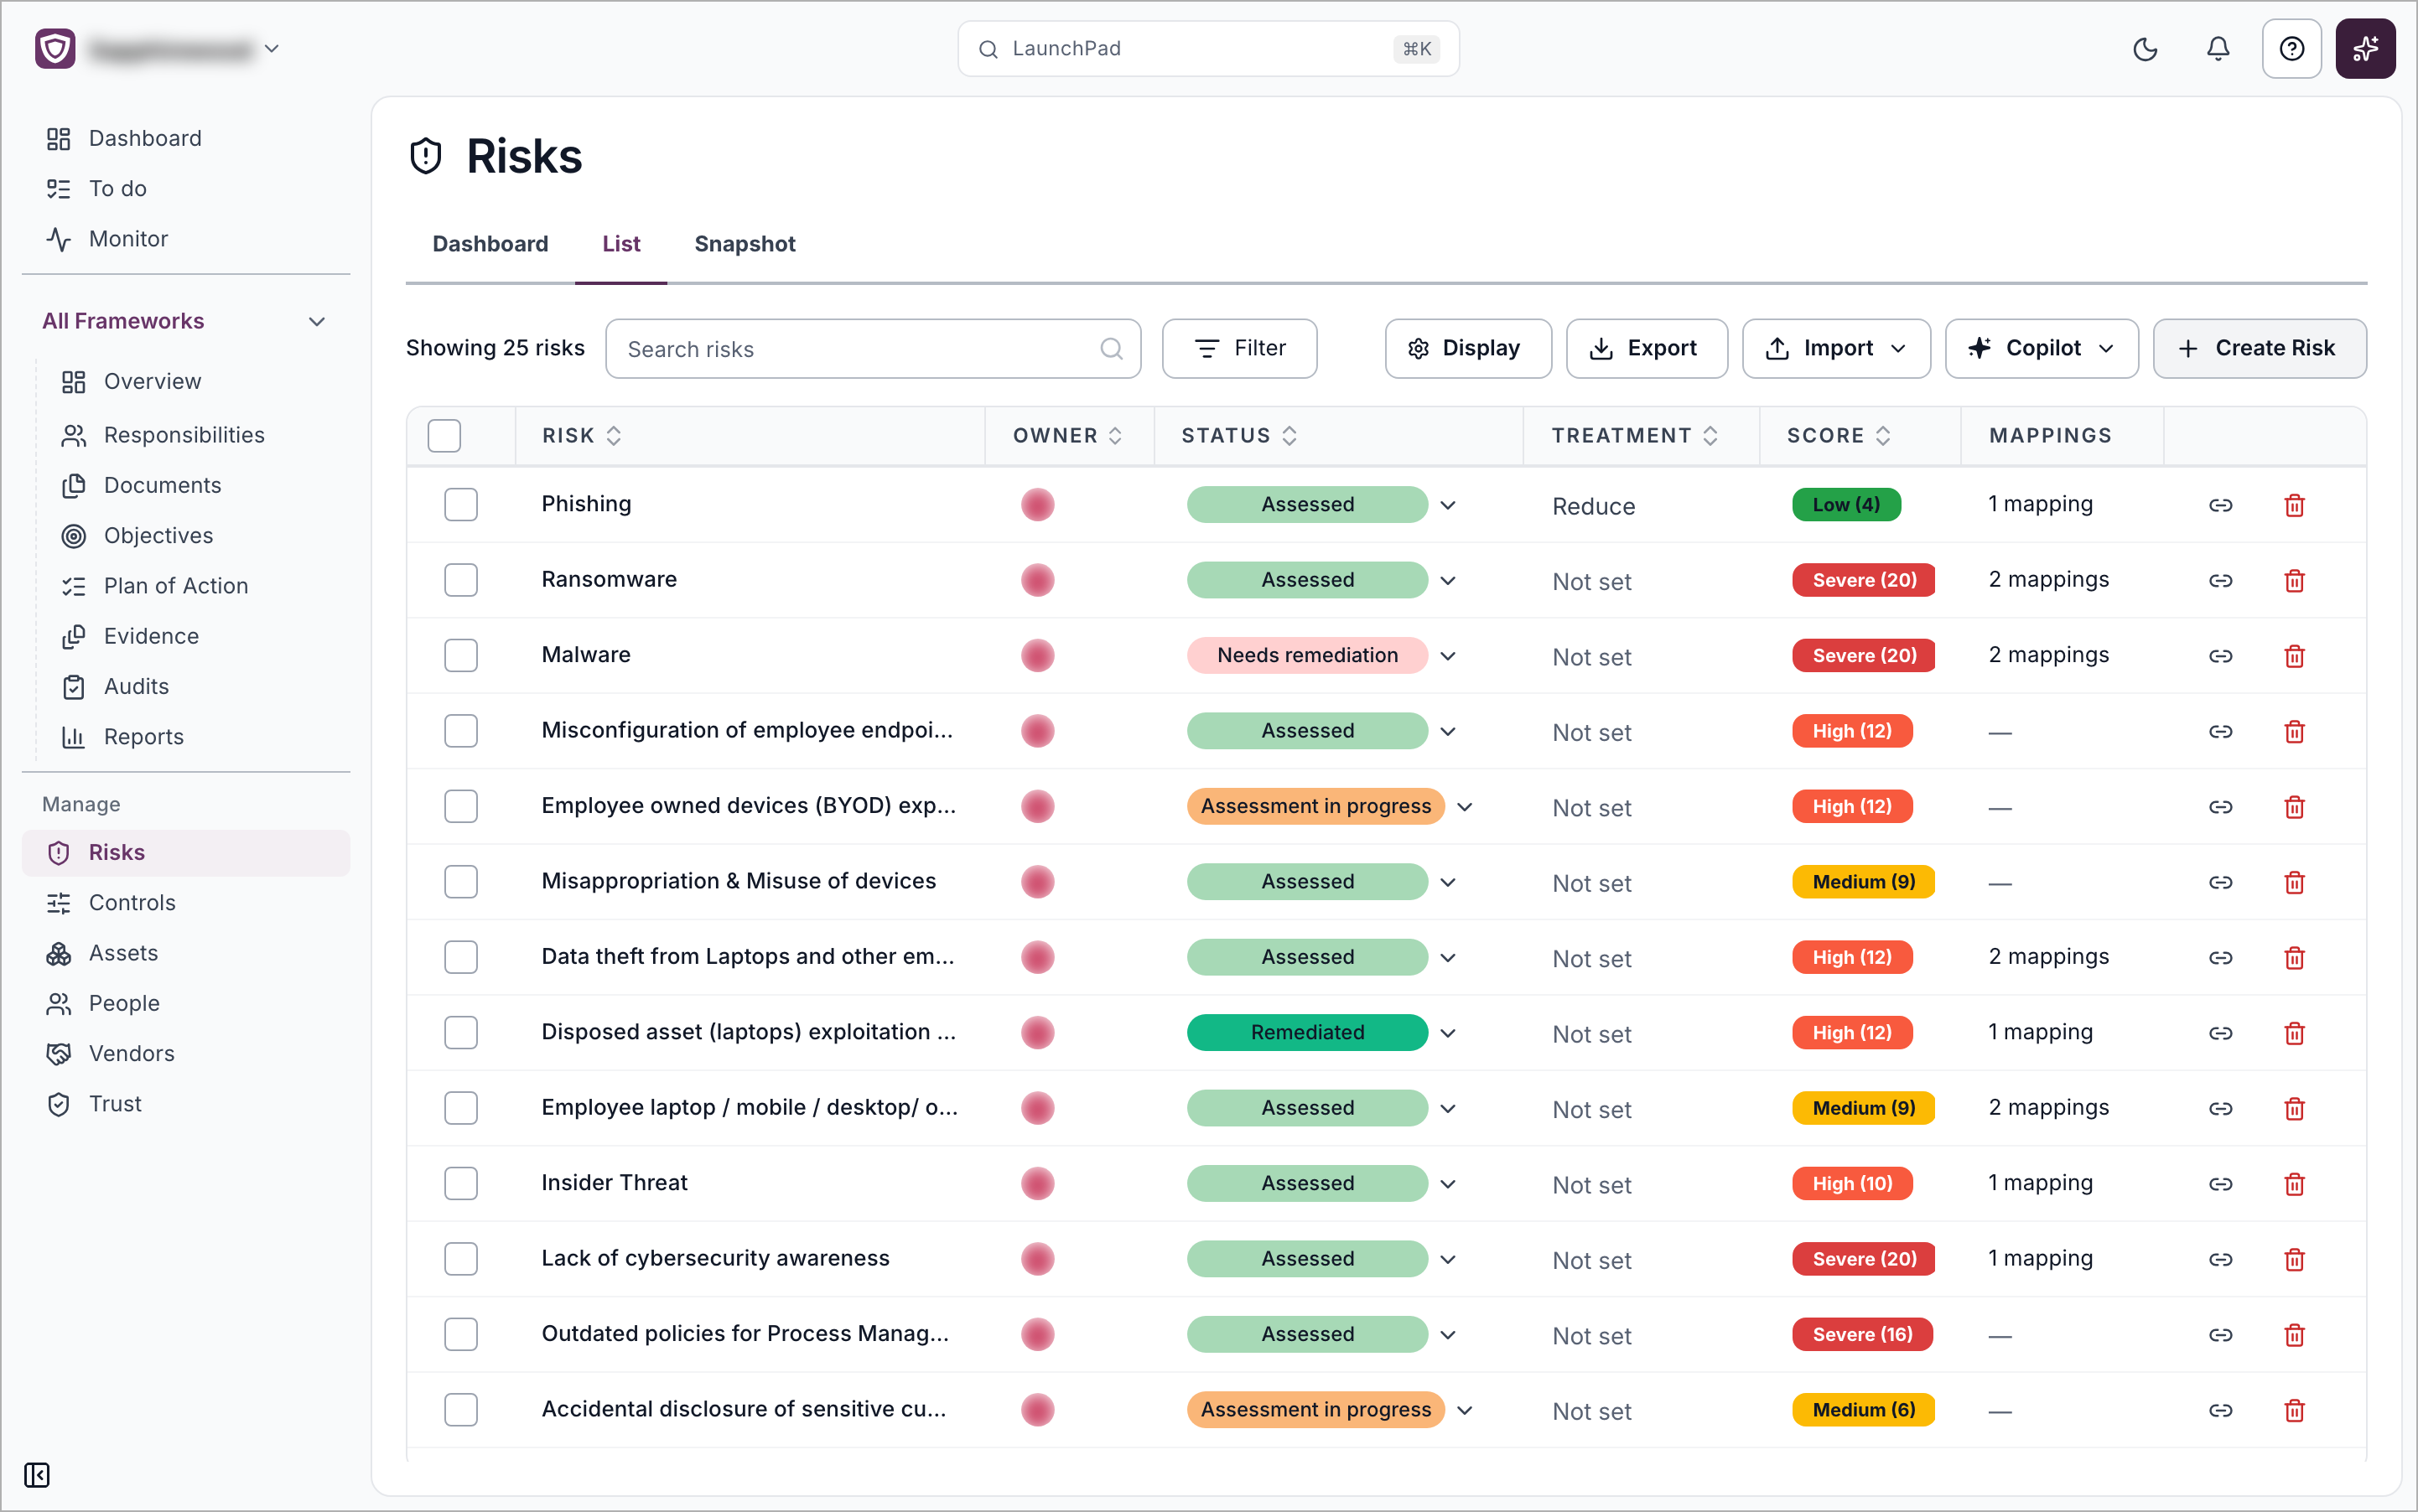The image size is (2418, 1512).
Task: Open Malware Needs remediation status dropdown
Action: [x=1448, y=656]
